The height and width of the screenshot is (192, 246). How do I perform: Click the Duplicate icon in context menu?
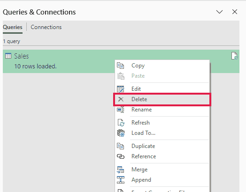pyautogui.click(x=120, y=146)
